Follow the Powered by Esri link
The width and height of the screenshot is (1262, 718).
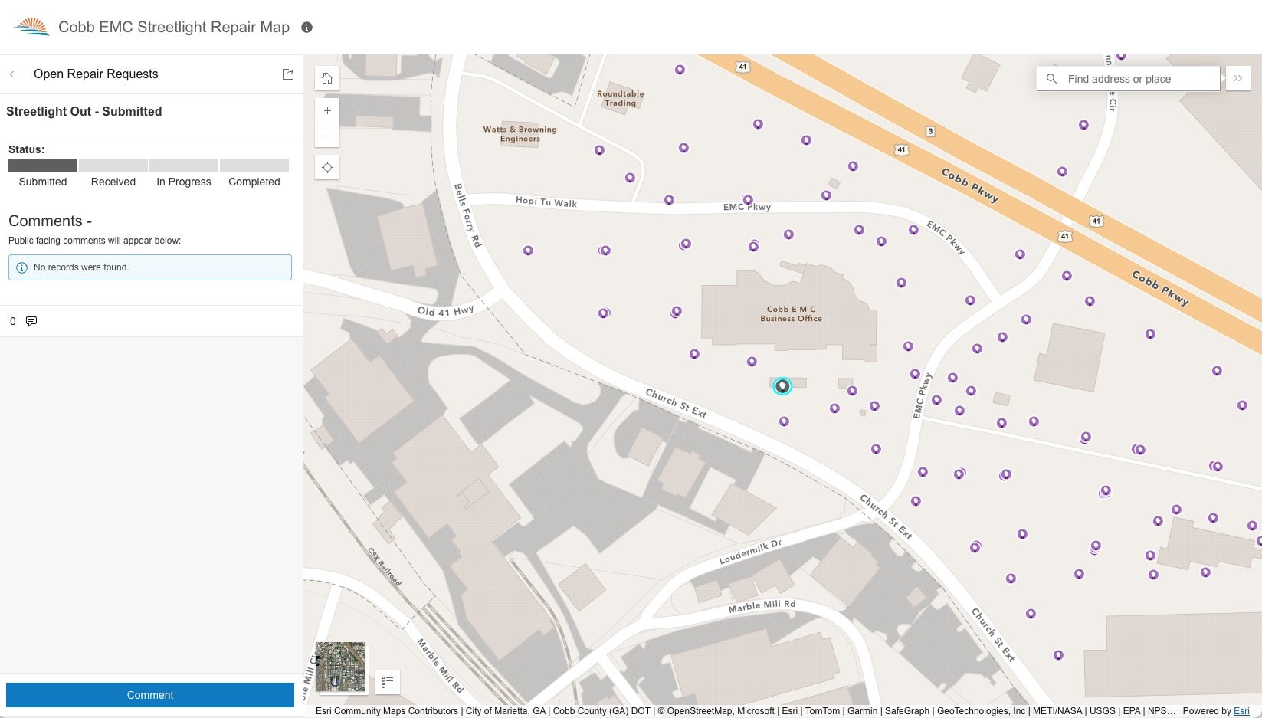(1241, 711)
